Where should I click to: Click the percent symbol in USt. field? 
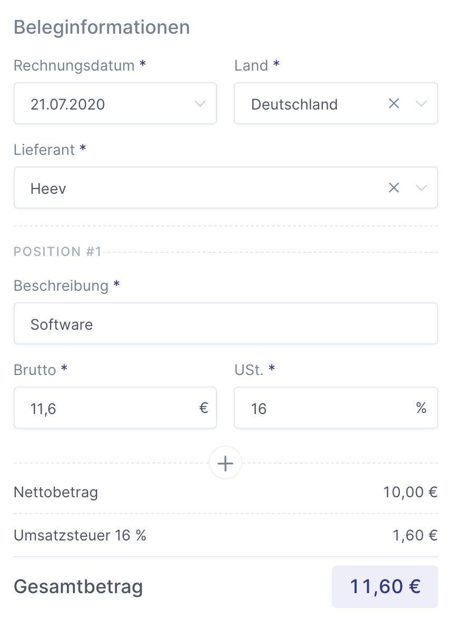click(421, 408)
